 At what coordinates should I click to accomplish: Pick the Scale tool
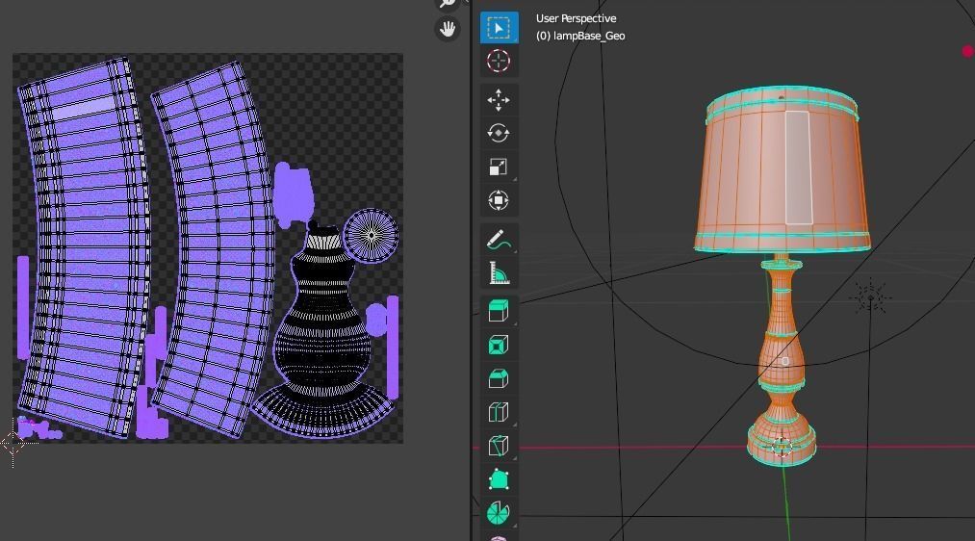[x=499, y=167]
